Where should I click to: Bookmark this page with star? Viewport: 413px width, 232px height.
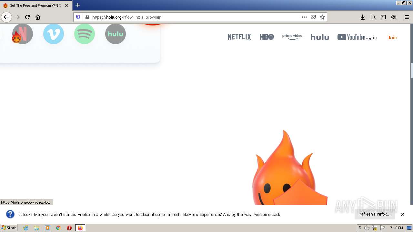pos(322,17)
